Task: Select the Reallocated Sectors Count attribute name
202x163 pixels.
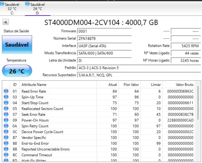Action: pos(42,109)
